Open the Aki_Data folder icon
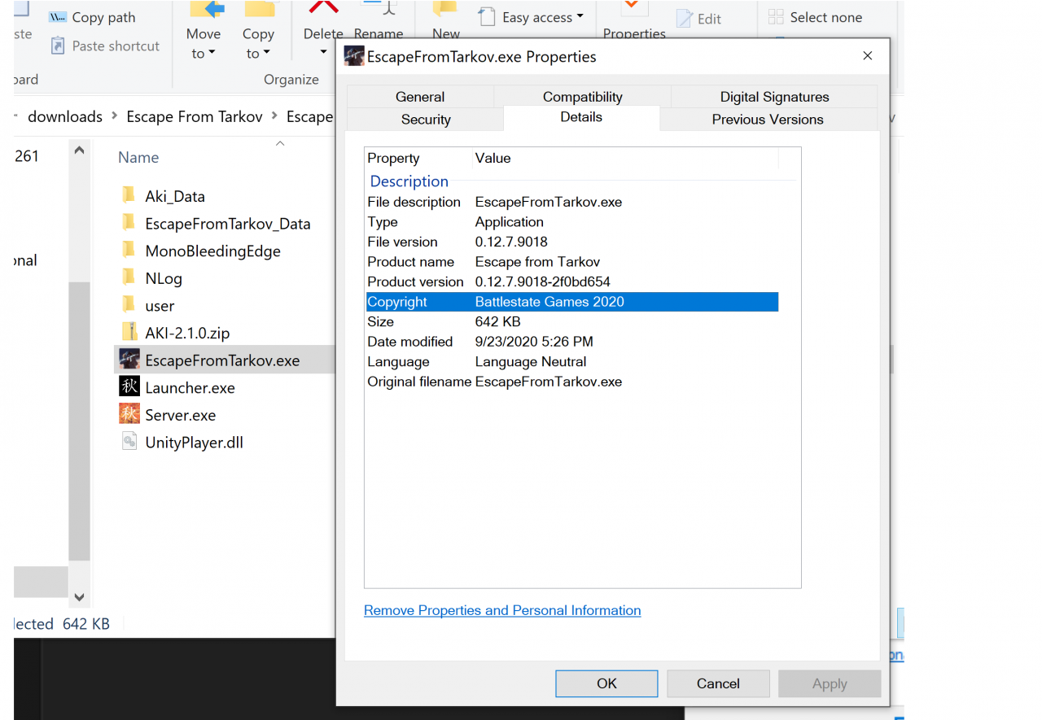Viewport: 1042px width, 720px height. pyautogui.click(x=129, y=195)
